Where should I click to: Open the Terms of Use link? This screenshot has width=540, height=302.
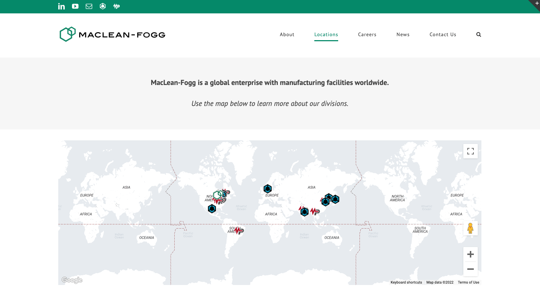pos(468,282)
